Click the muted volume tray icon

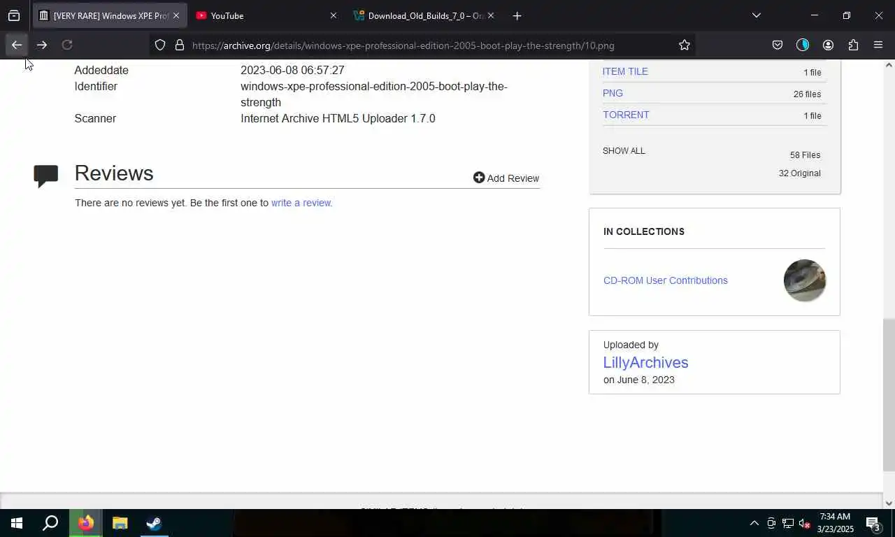click(x=805, y=523)
